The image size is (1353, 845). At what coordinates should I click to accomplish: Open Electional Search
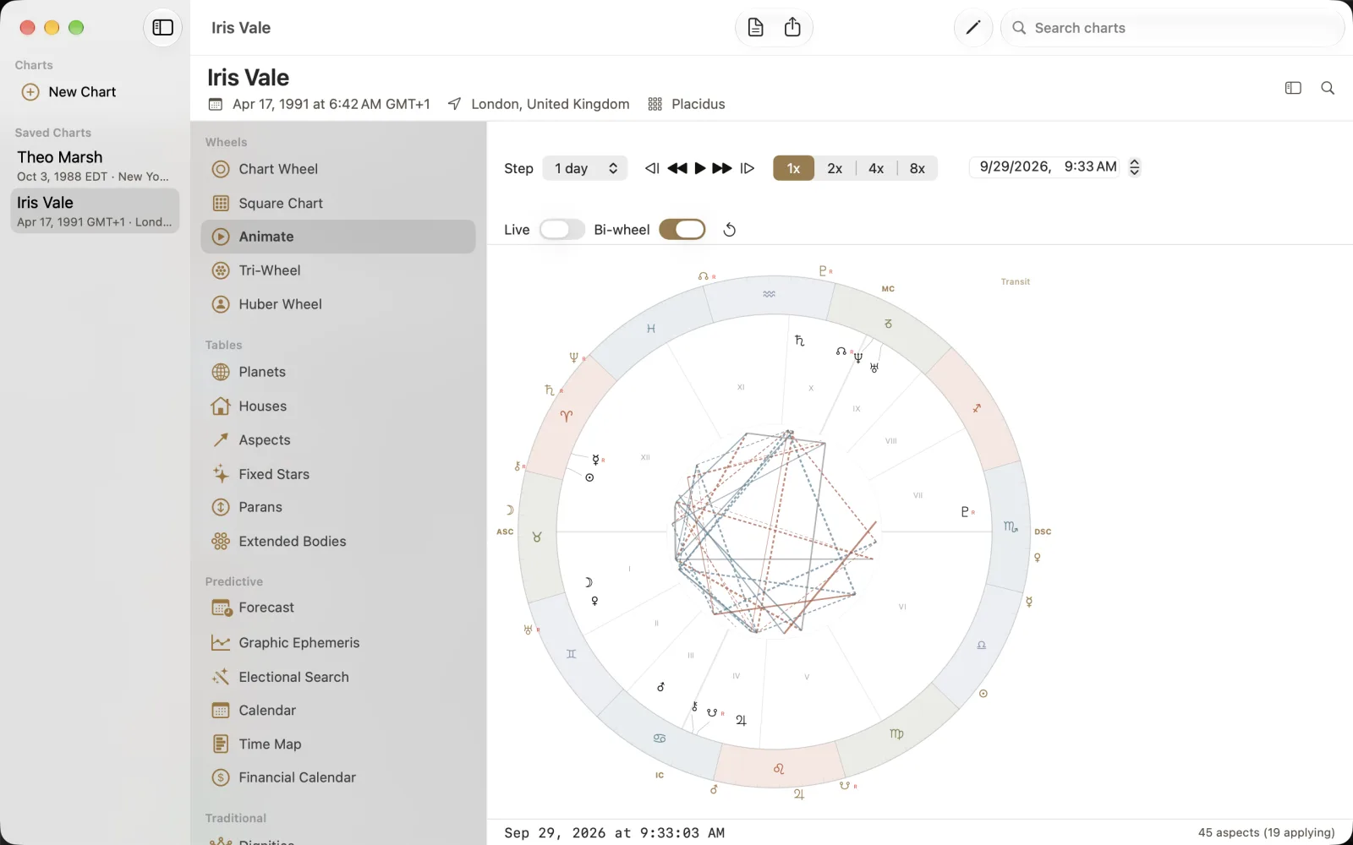[x=338, y=677]
